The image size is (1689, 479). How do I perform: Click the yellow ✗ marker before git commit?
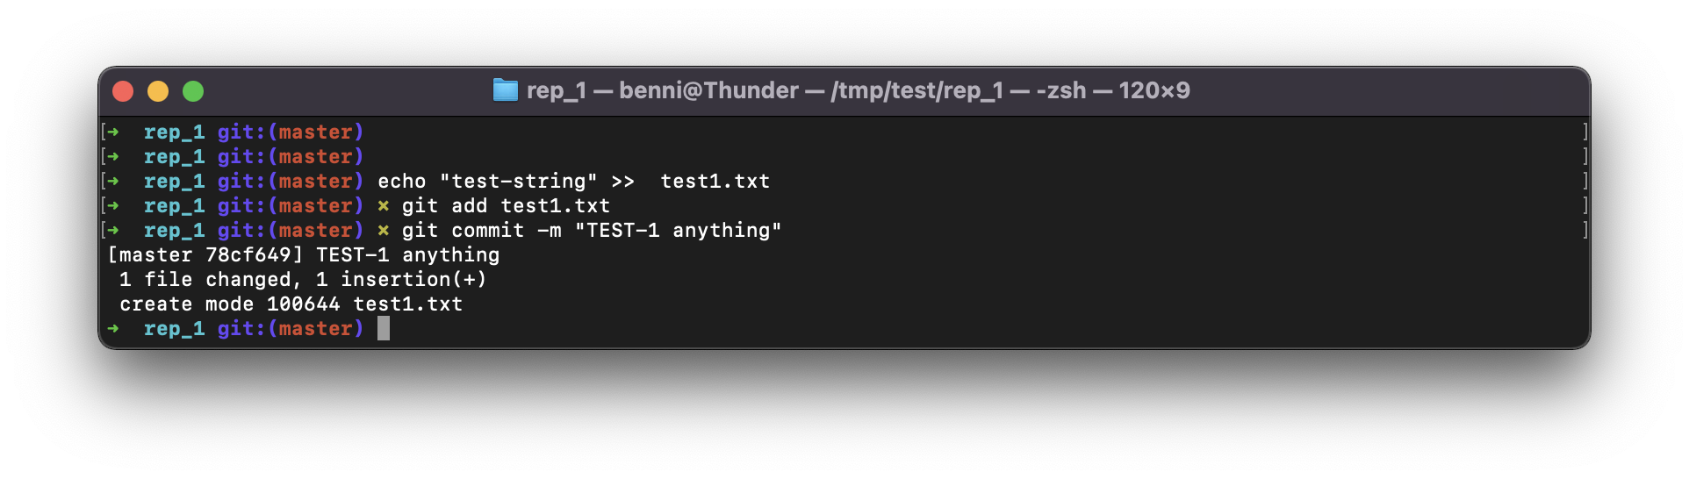pyautogui.click(x=383, y=231)
